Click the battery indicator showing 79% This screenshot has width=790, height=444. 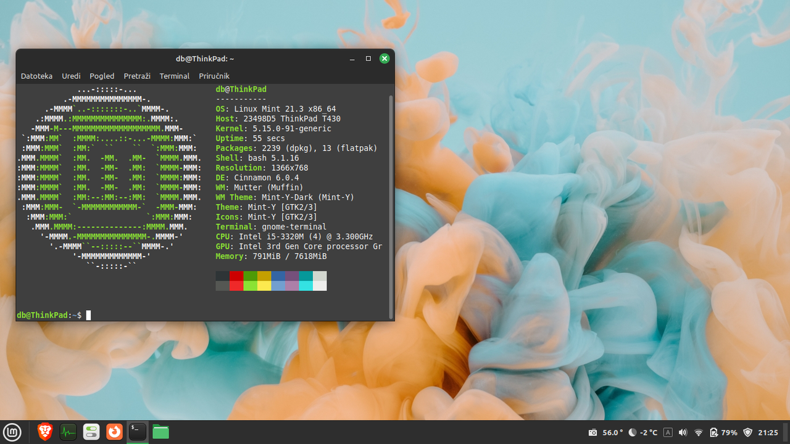[723, 432]
